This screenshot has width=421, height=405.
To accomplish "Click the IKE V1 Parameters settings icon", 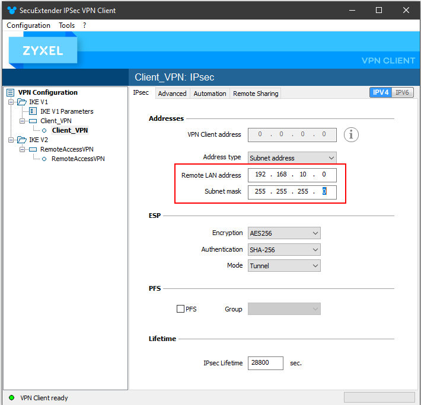I will [x=33, y=111].
